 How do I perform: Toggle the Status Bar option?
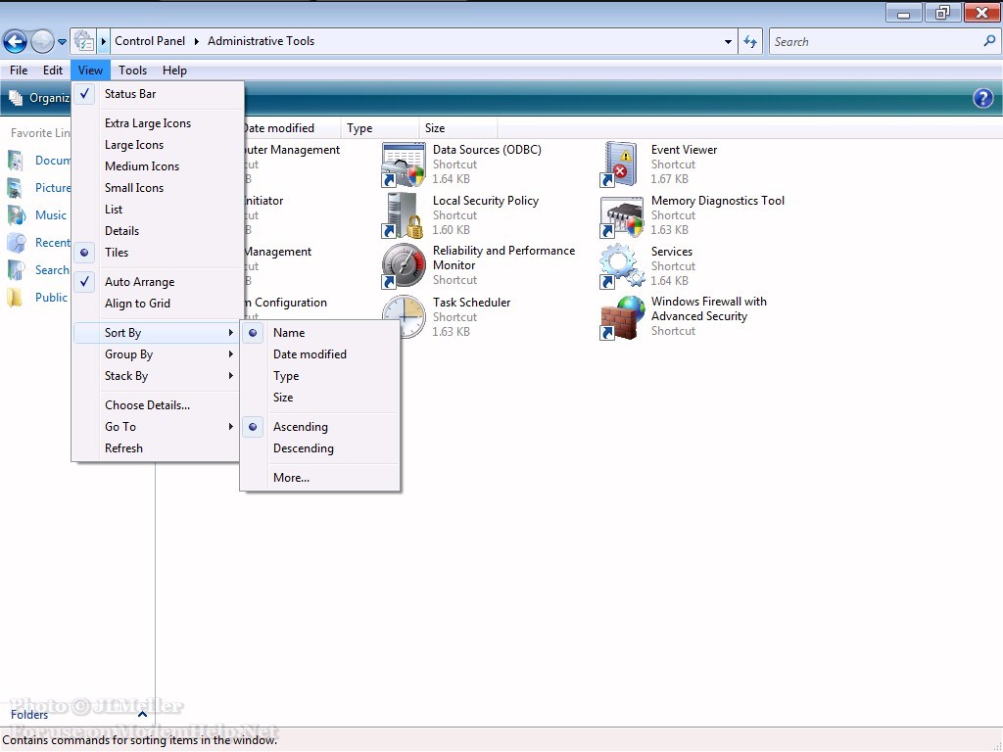click(158, 94)
